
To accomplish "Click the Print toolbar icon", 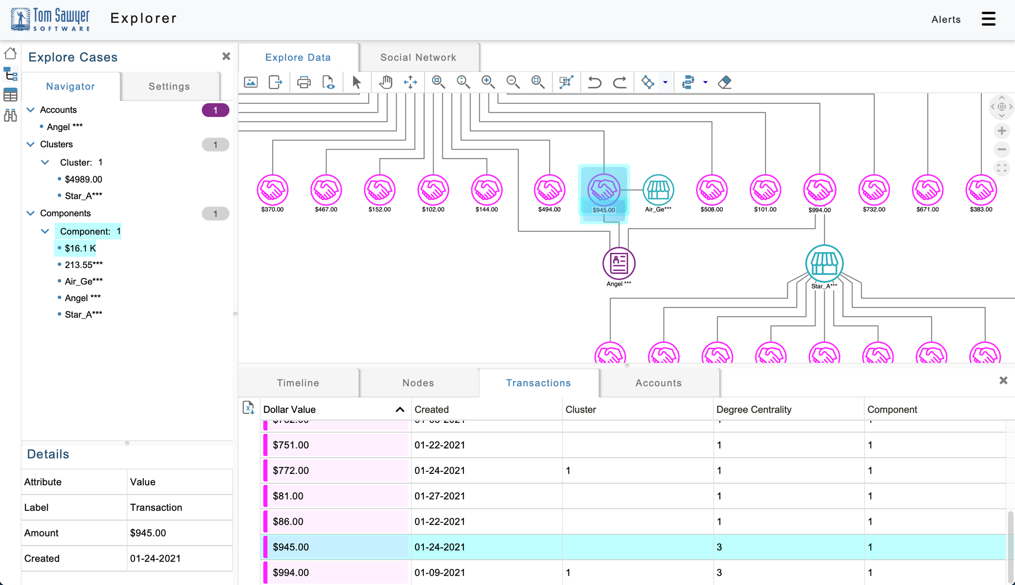I will [x=303, y=82].
